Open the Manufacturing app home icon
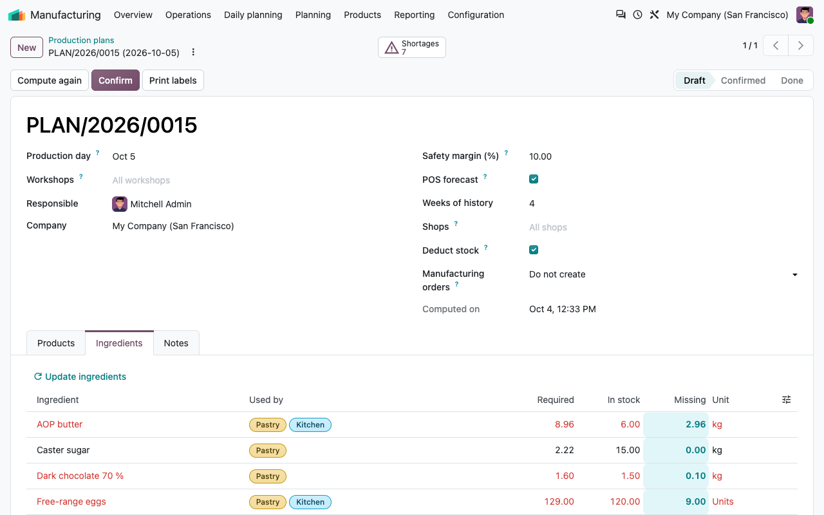Screen dimensions: 824x515 [17, 15]
